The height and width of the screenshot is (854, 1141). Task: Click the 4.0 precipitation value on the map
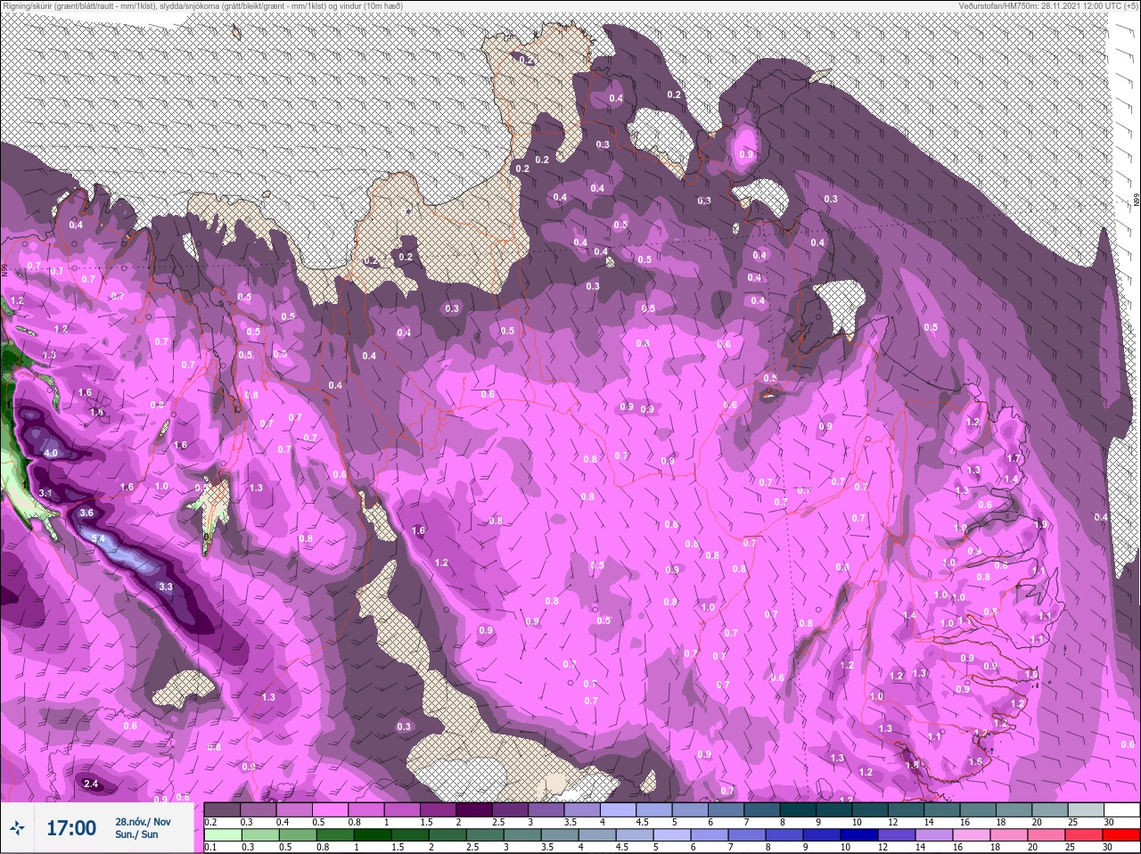click(x=51, y=453)
